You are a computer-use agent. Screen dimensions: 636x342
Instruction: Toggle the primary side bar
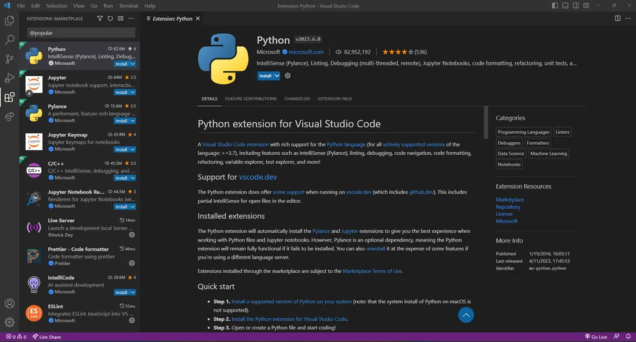[x=555, y=6]
